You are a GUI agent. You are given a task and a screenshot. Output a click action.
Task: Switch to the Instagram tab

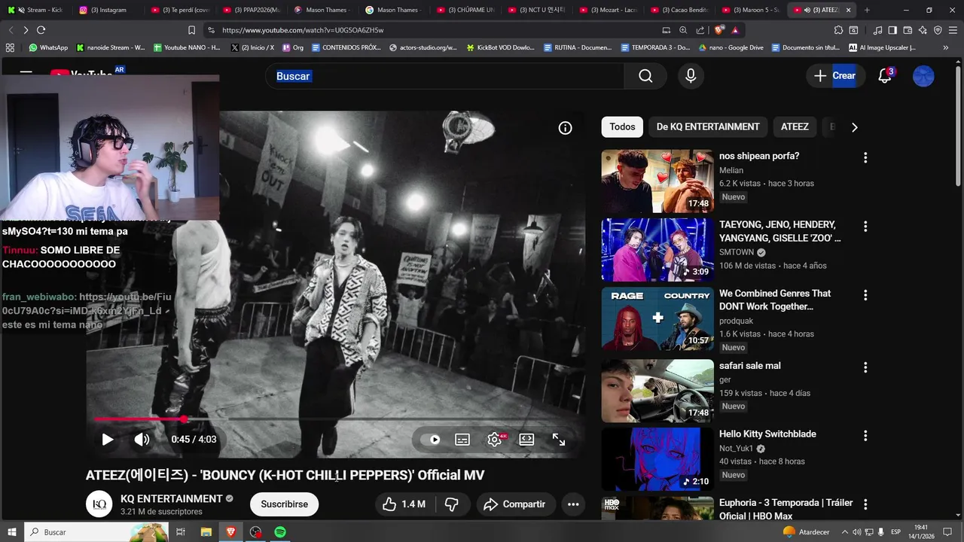pyautogui.click(x=108, y=10)
